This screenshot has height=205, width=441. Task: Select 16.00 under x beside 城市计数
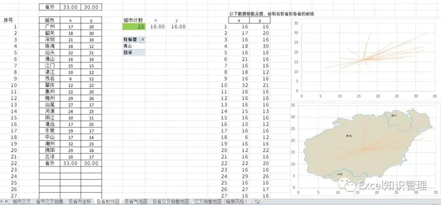(157, 27)
